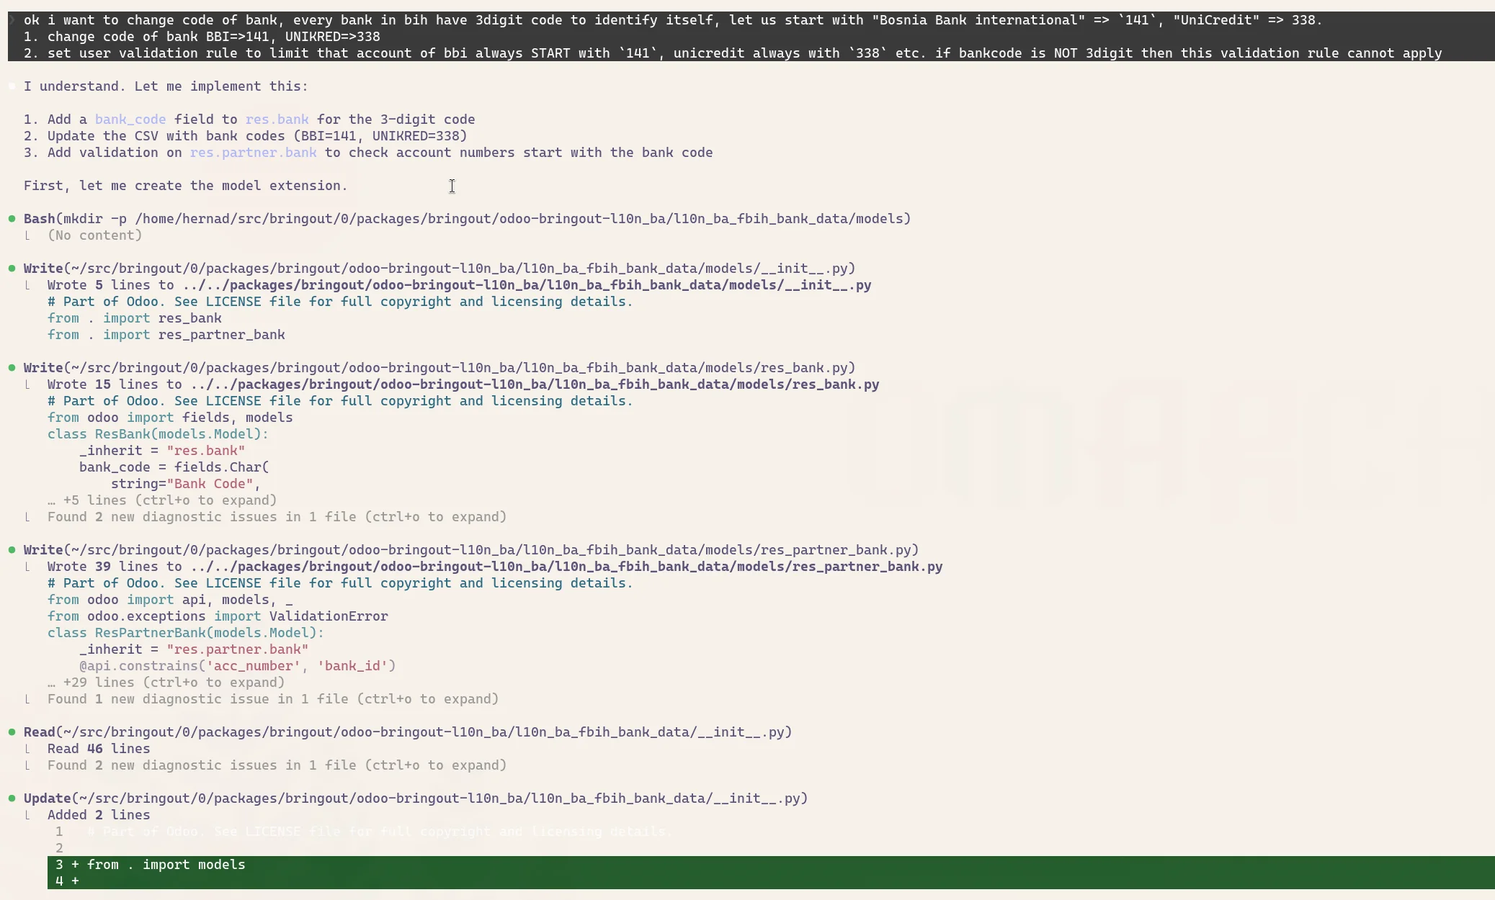1495x900 pixels.
Task: Click green bullet beside Write res_partner_bank.py entry
Action: pyautogui.click(x=12, y=550)
